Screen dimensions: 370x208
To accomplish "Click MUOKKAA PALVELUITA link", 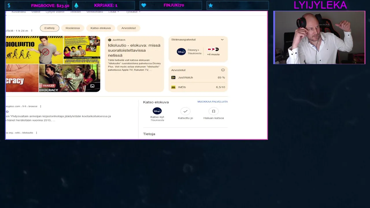I will [212, 102].
